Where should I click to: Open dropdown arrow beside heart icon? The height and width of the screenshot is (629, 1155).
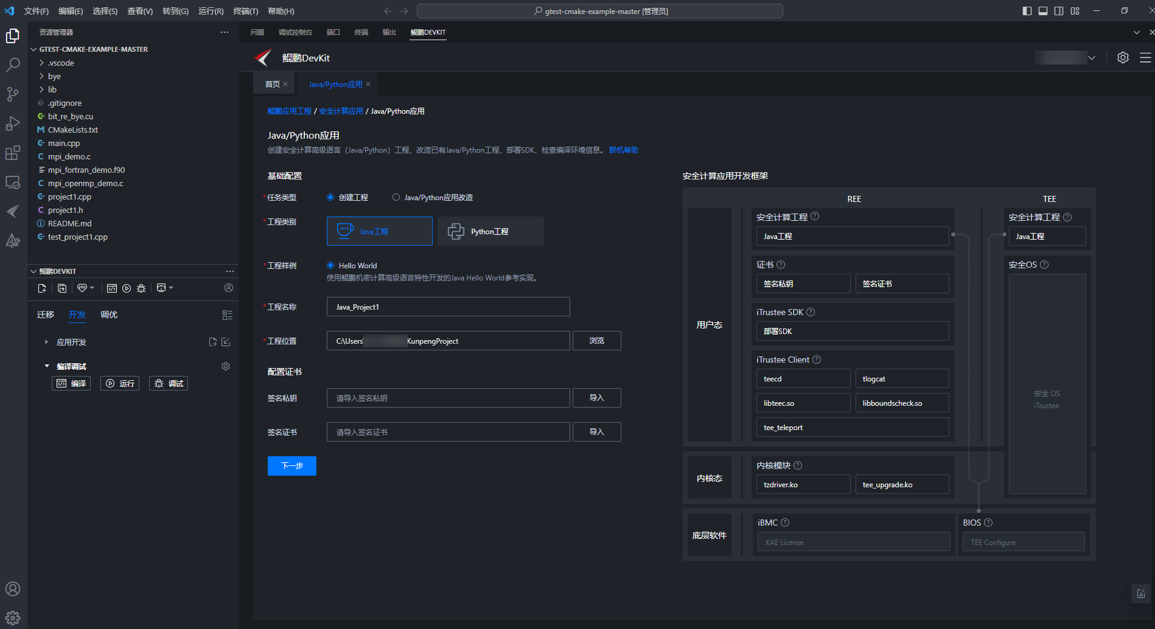[92, 288]
